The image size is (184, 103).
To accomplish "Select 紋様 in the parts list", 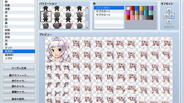I will pyautogui.click(x=19, y=30).
